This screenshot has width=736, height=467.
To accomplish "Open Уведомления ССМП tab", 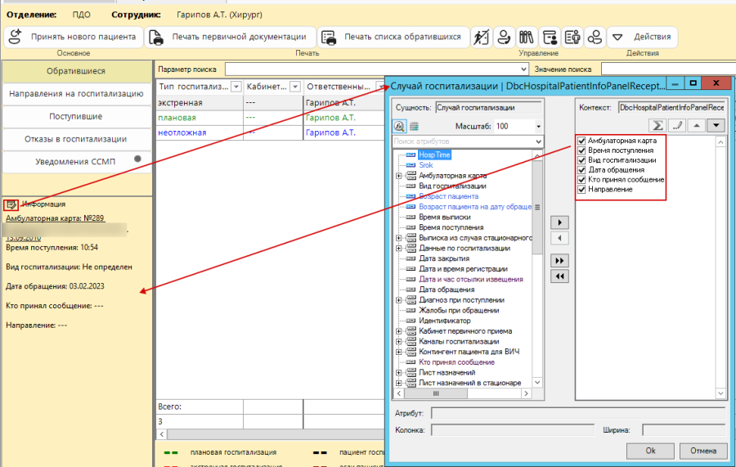I will 76,161.
